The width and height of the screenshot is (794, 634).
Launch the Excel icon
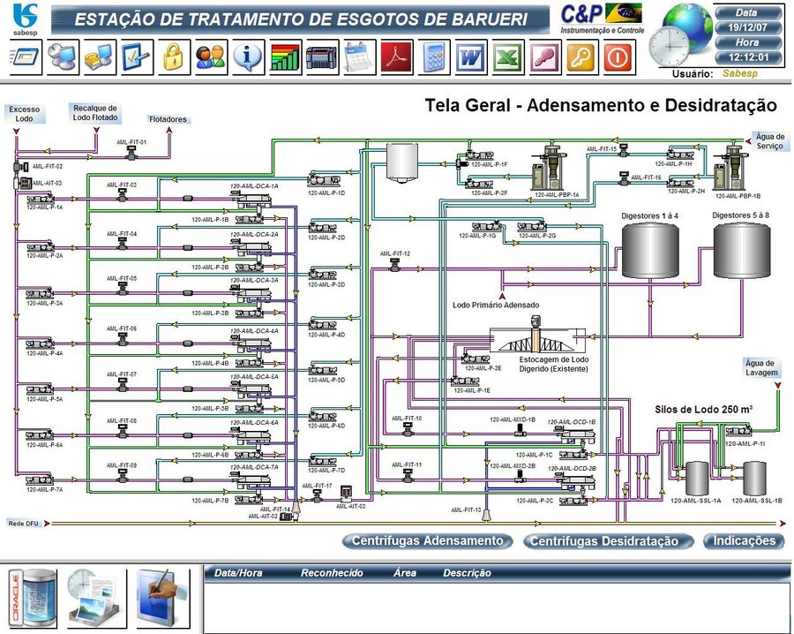point(508,57)
